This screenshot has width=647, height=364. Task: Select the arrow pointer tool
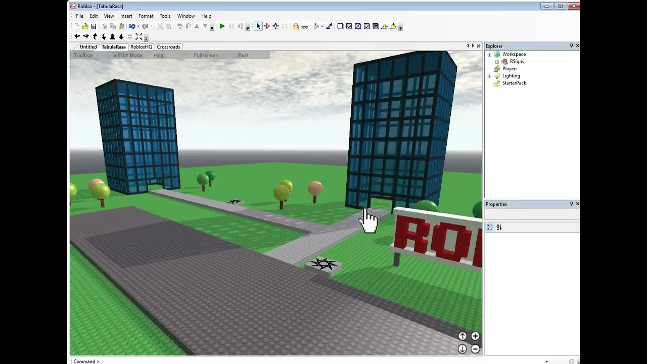pyautogui.click(x=258, y=26)
